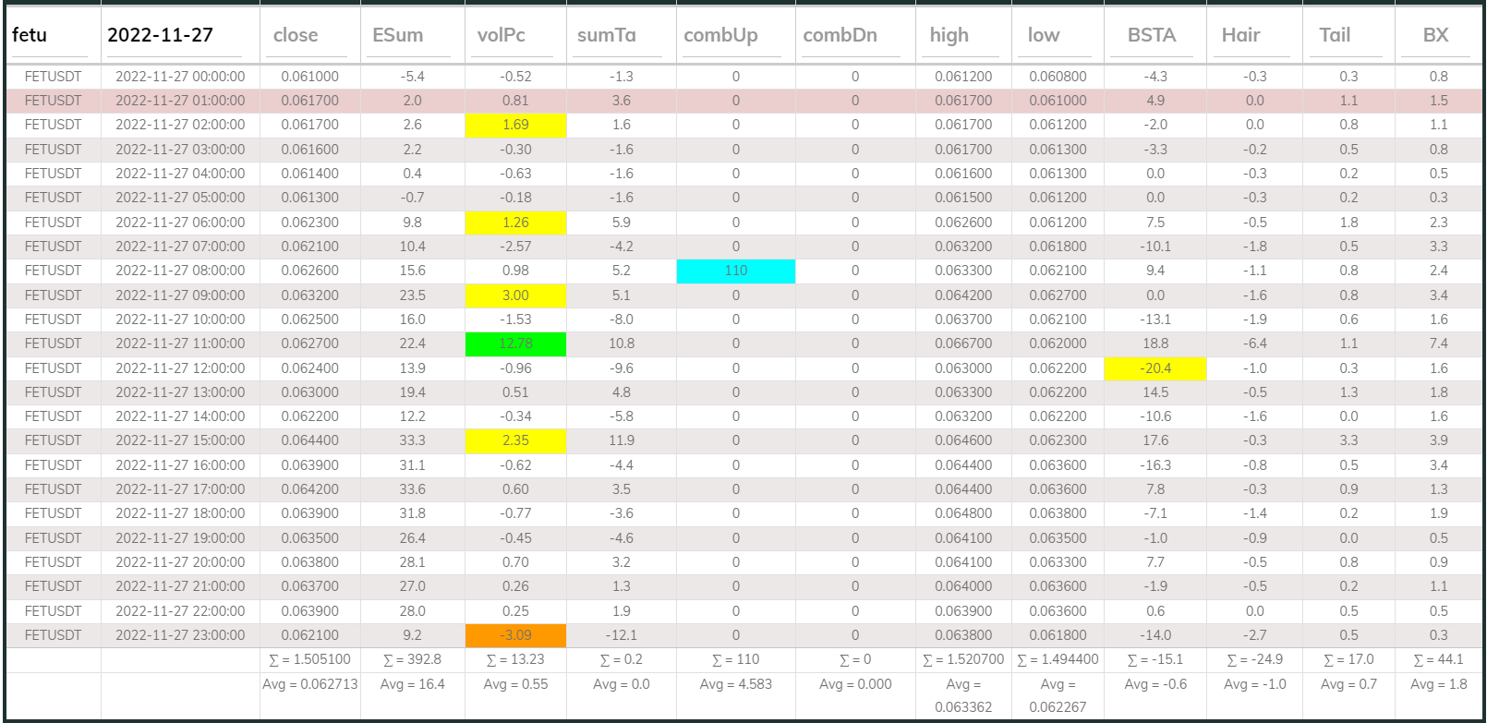The width and height of the screenshot is (1487, 723).
Task: Click high value 0.066700
Action: pos(963,343)
